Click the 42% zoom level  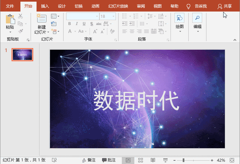click(x=221, y=160)
